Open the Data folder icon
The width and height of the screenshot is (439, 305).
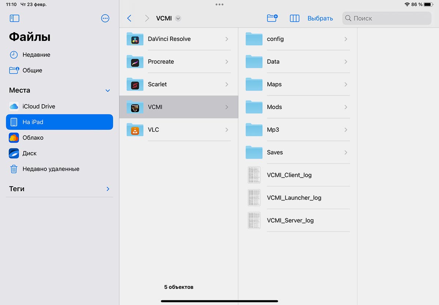254,61
